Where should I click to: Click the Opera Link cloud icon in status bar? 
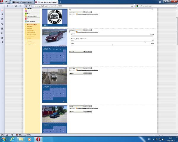[x=7, y=135]
